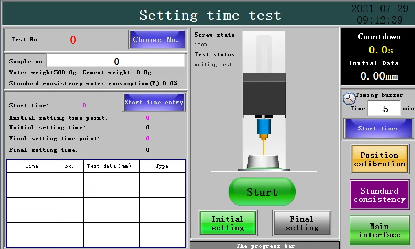Click the Waiting test status text

[213, 64]
